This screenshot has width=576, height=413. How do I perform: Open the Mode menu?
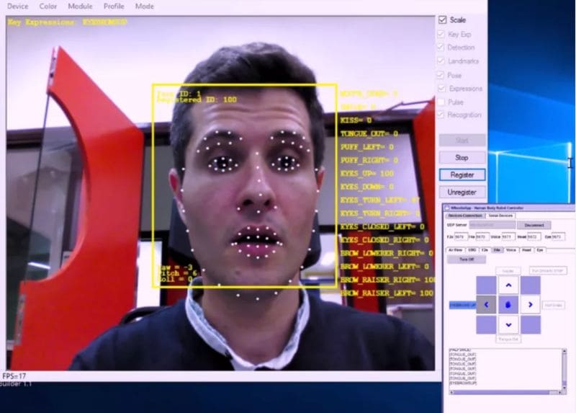tap(145, 6)
